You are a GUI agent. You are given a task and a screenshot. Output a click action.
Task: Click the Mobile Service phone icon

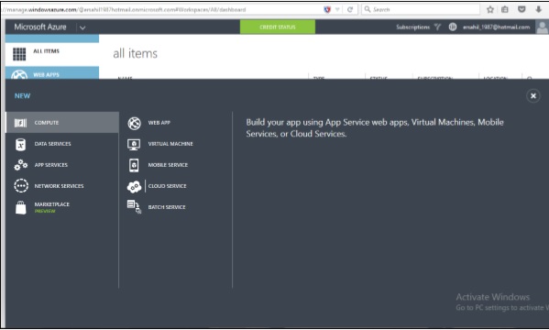coord(134,165)
